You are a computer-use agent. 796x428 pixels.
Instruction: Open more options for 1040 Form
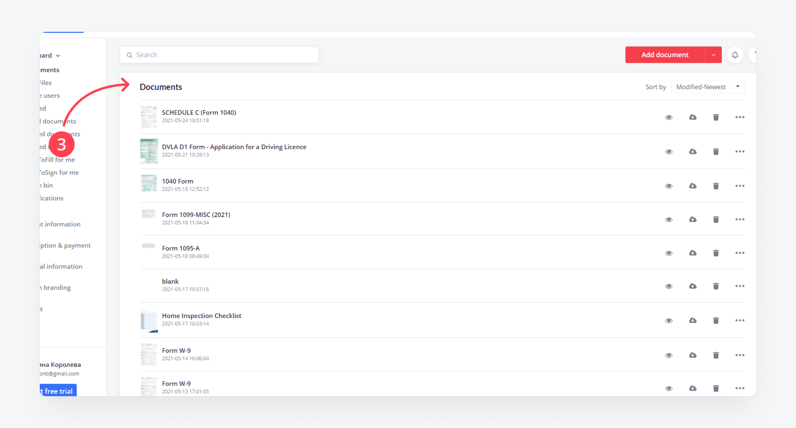(740, 186)
